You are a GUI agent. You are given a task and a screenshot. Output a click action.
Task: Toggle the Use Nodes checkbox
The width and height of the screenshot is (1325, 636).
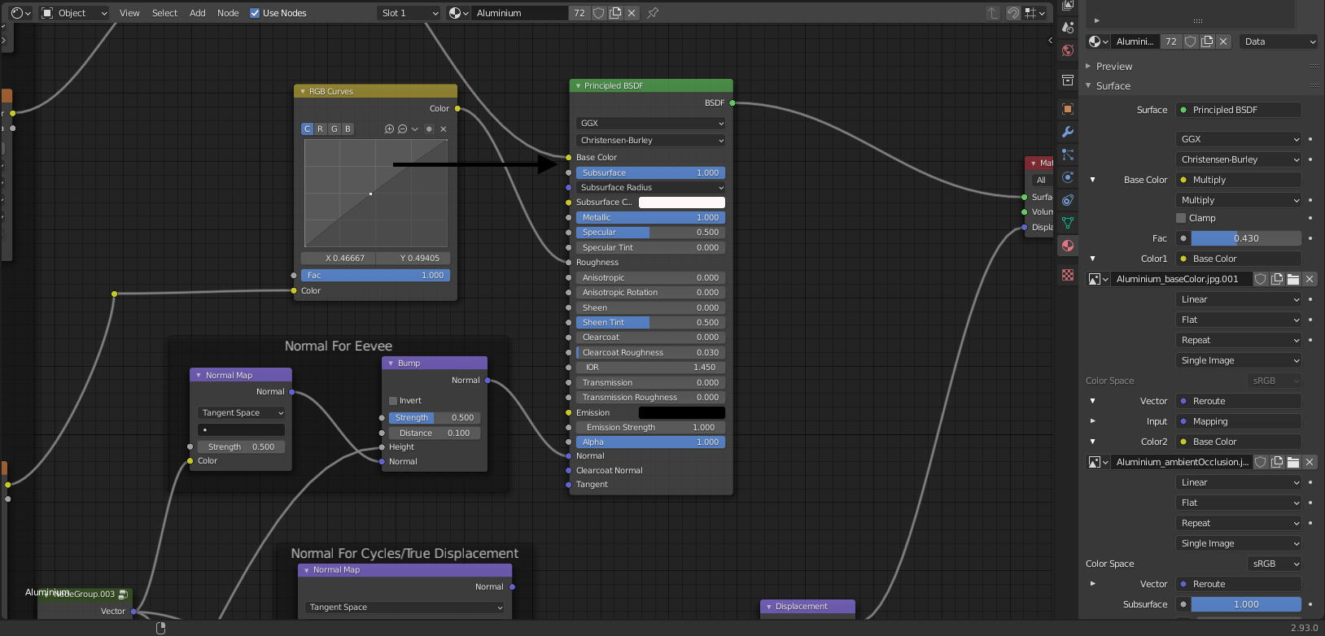(x=255, y=13)
